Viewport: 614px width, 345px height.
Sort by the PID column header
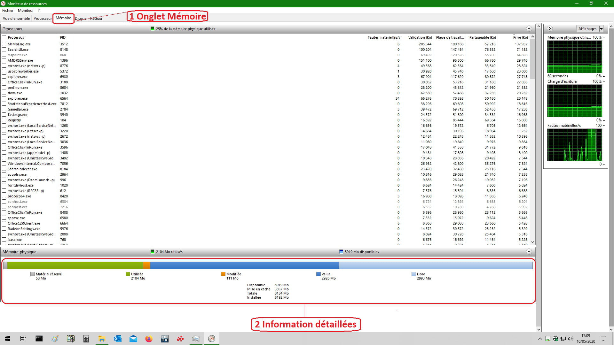[66, 37]
